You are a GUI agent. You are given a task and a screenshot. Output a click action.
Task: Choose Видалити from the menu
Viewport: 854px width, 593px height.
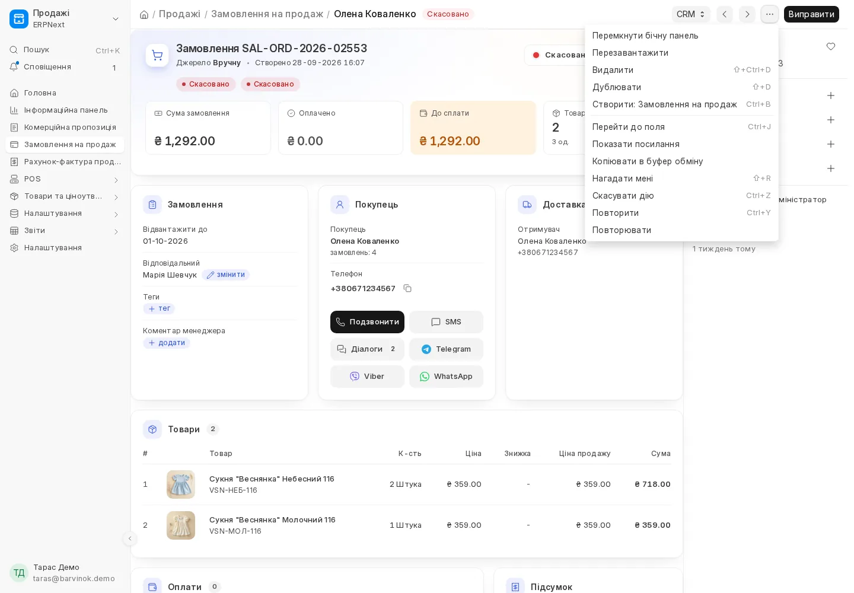point(681,70)
